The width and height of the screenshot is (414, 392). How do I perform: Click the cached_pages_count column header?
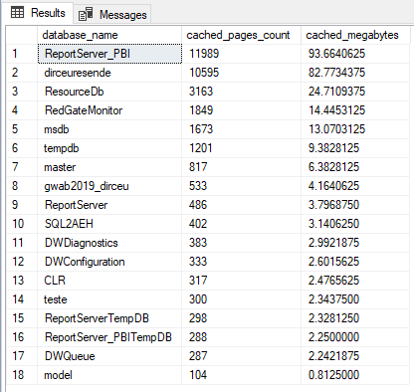241,35
